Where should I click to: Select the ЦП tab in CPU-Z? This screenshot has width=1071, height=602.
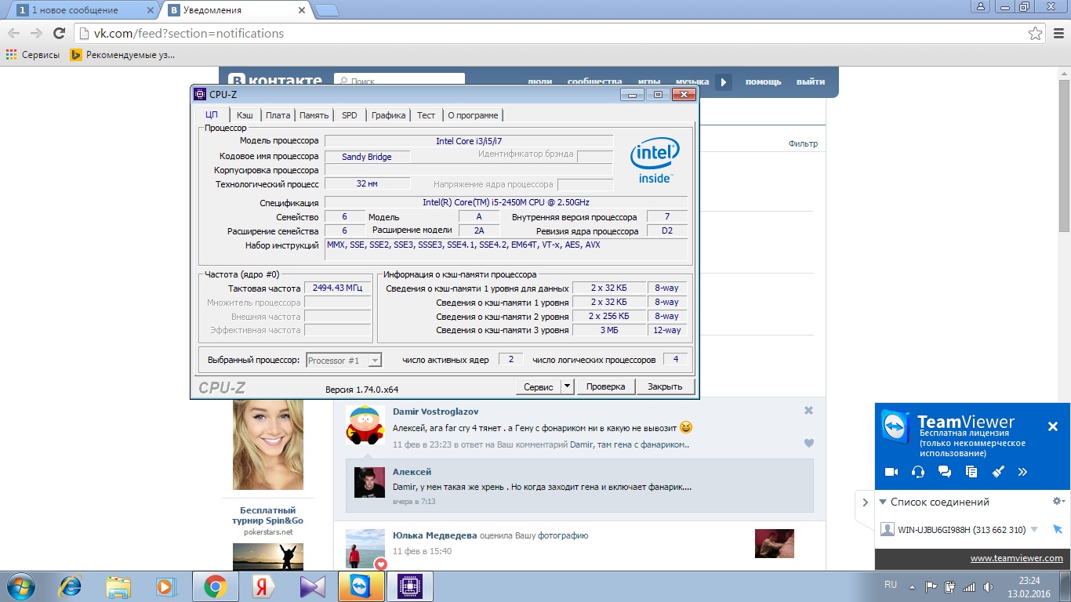pyautogui.click(x=212, y=114)
